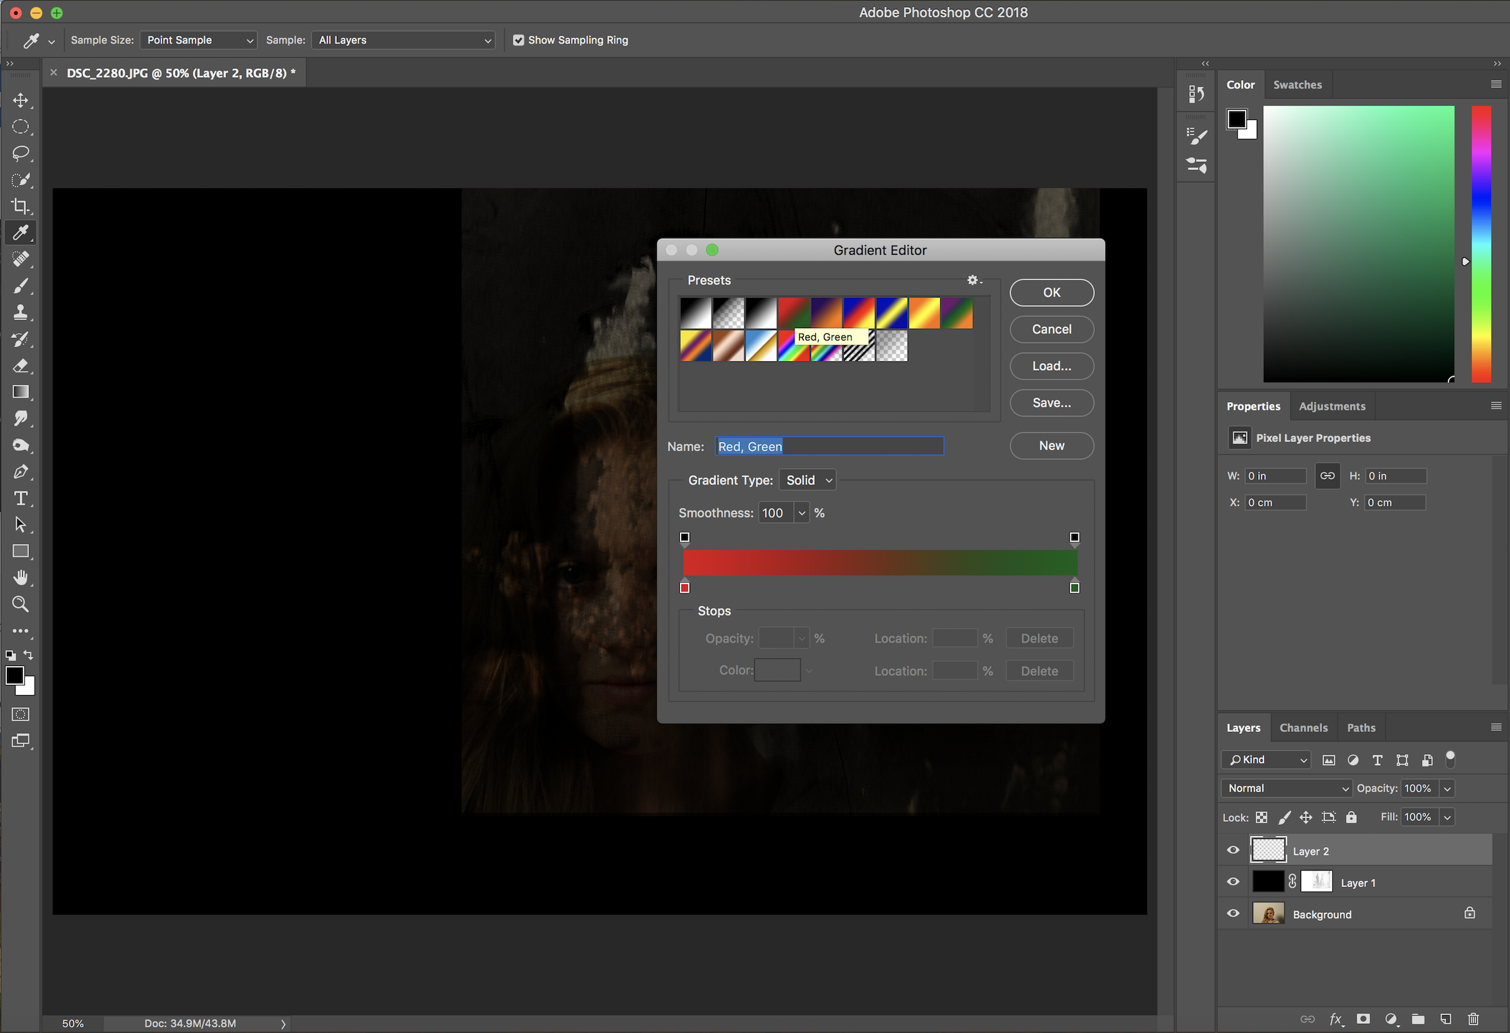Image resolution: width=1510 pixels, height=1033 pixels.
Task: Uncheck Show Sampling Ring
Action: coord(518,40)
